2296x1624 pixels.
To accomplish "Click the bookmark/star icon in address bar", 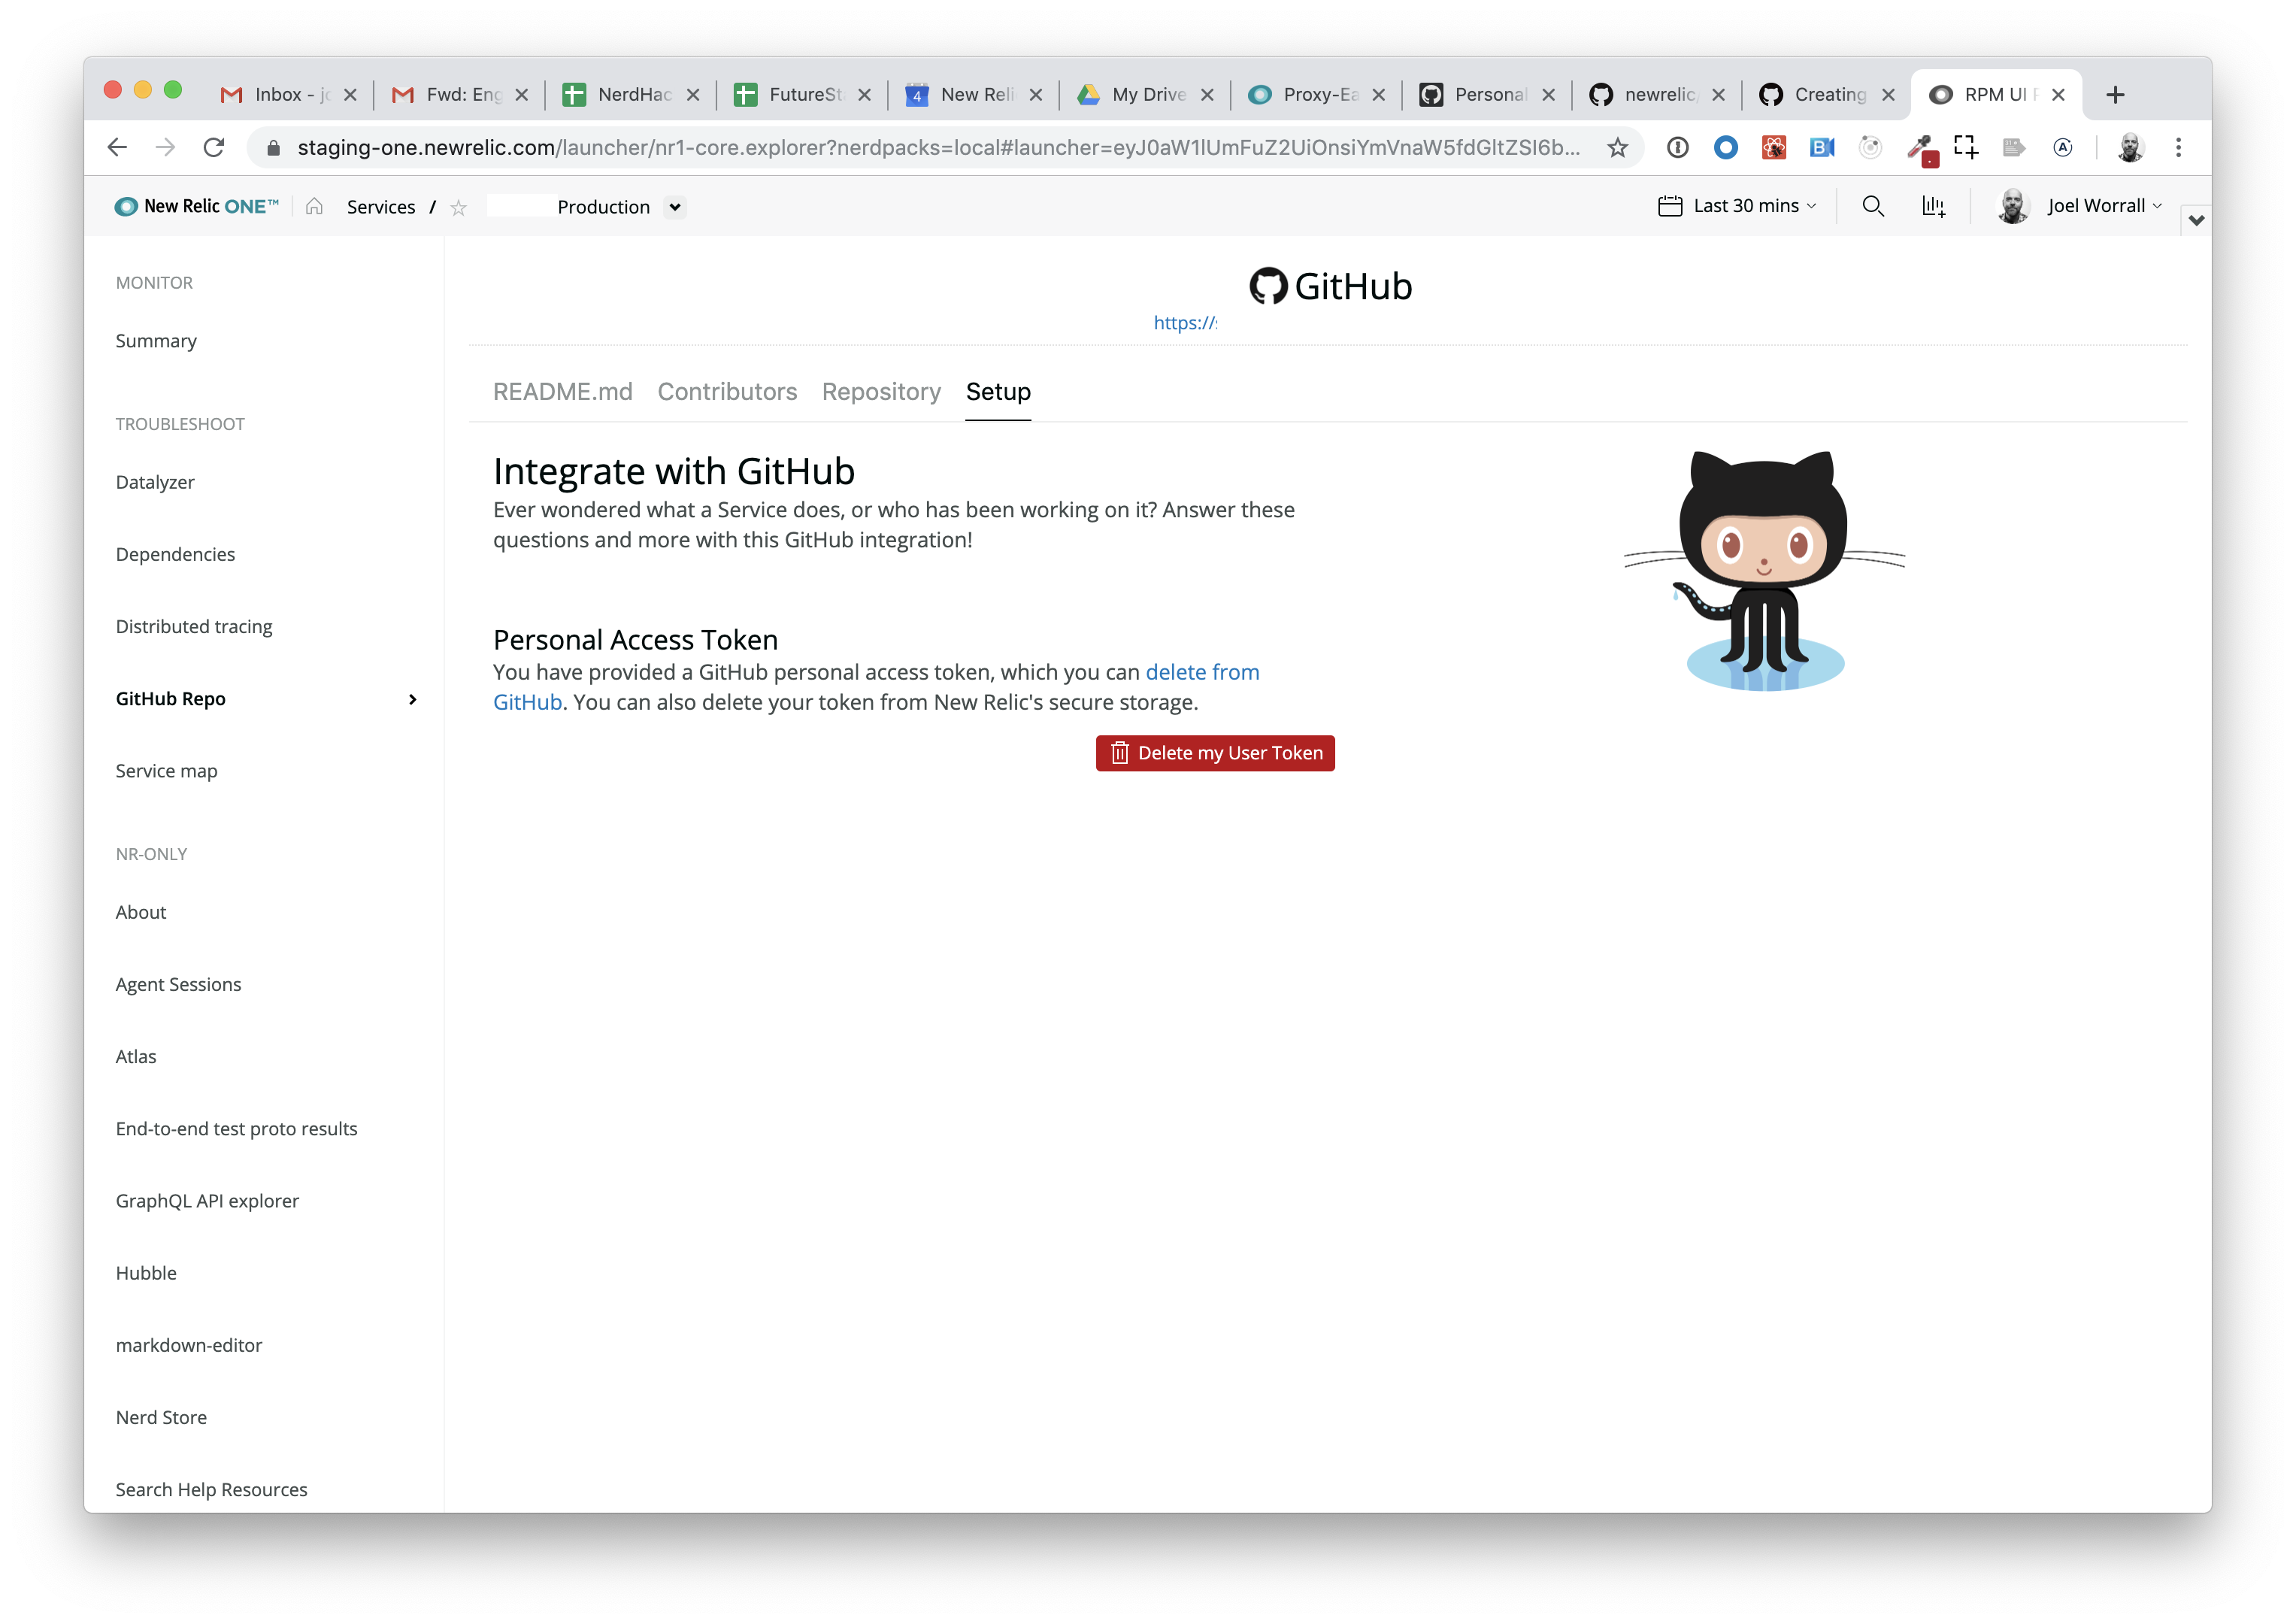I will (x=1619, y=147).
